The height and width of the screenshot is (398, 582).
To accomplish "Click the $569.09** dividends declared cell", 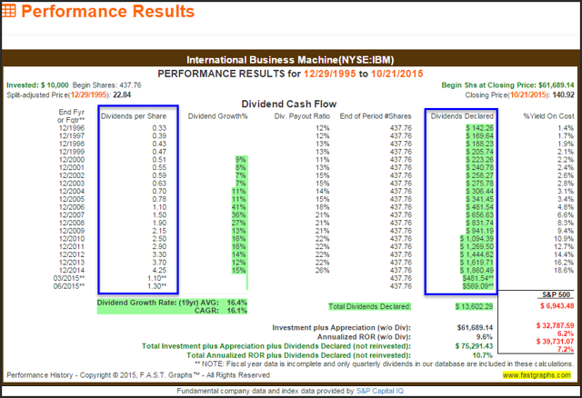I will point(478,286).
